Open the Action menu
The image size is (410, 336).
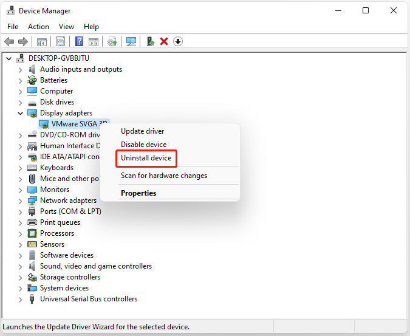pos(38,27)
